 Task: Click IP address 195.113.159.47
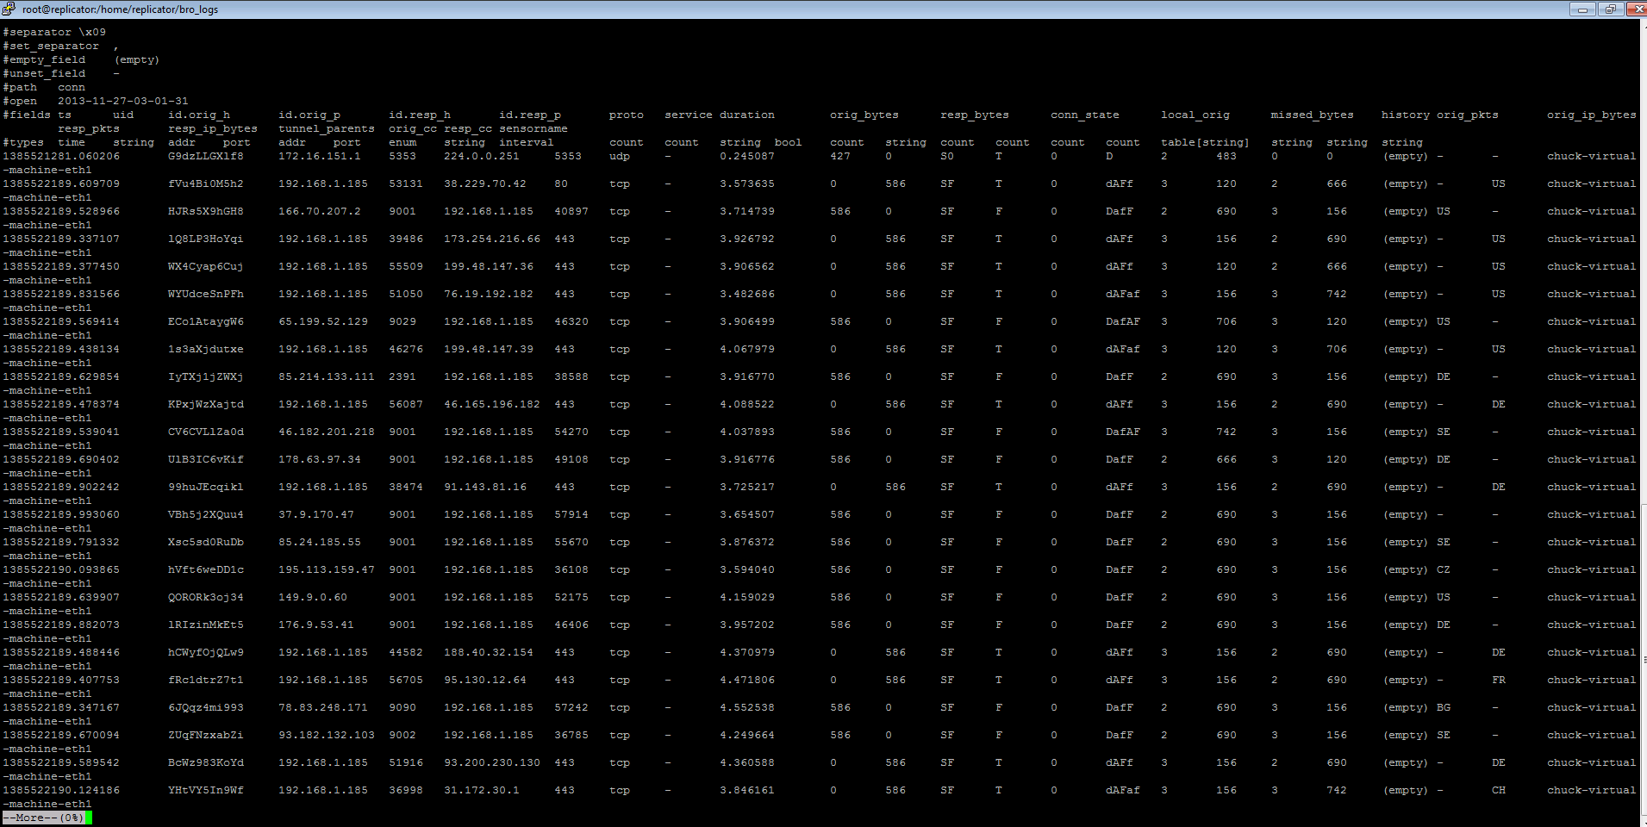click(327, 570)
